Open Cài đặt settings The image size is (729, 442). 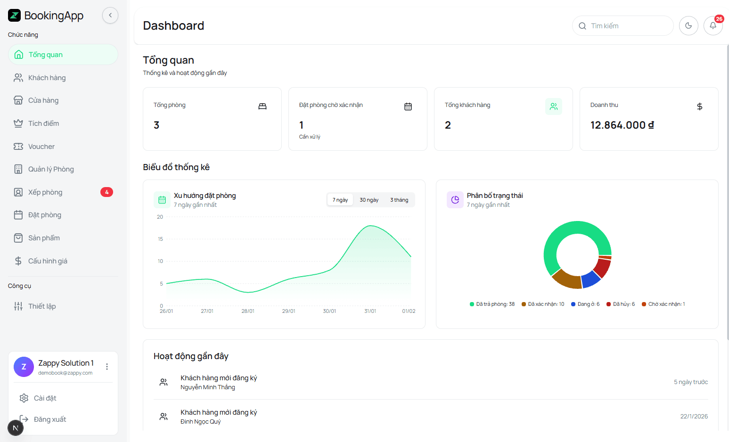coord(45,398)
